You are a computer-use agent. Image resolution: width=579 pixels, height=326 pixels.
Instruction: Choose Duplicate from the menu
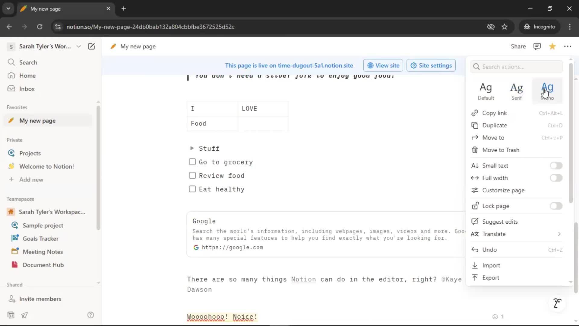coord(517,126)
